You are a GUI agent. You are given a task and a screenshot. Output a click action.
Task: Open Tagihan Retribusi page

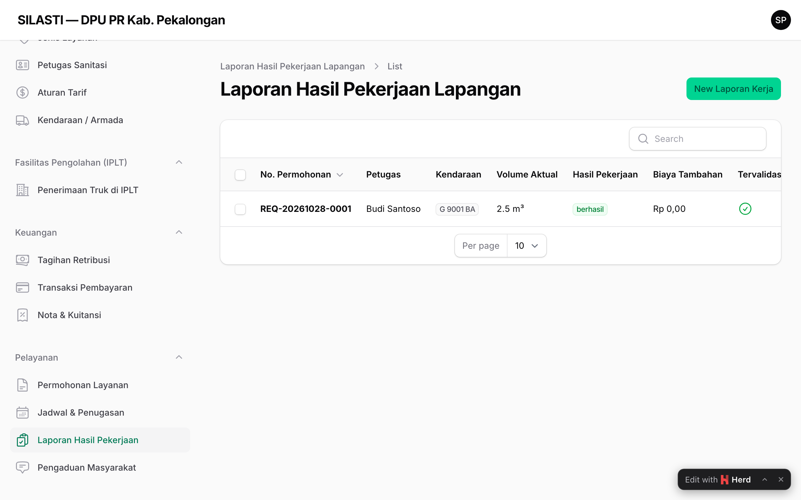(100, 260)
